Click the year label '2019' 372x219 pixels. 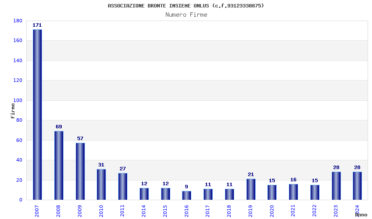tap(250, 211)
